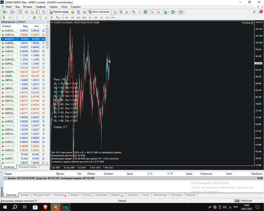Select the text label tool
The width and height of the screenshot is (264, 211).
click(x=52, y=17)
